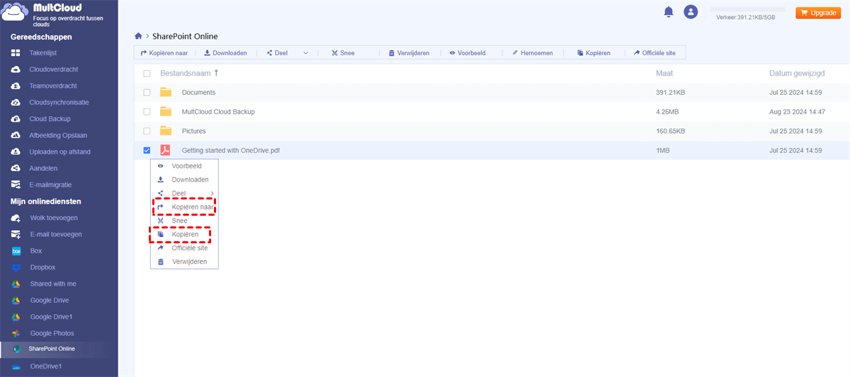Click SharePoint Online breadcrumb text
The image size is (850, 377).
[185, 36]
